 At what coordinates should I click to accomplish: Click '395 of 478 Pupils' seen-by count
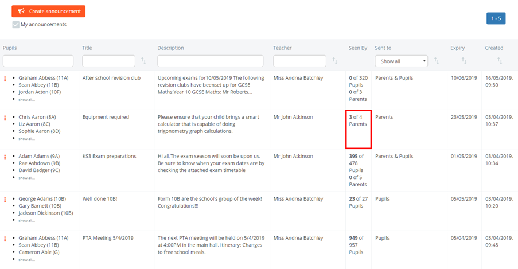(356, 163)
